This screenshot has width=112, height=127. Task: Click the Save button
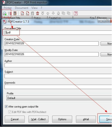[105, 119]
